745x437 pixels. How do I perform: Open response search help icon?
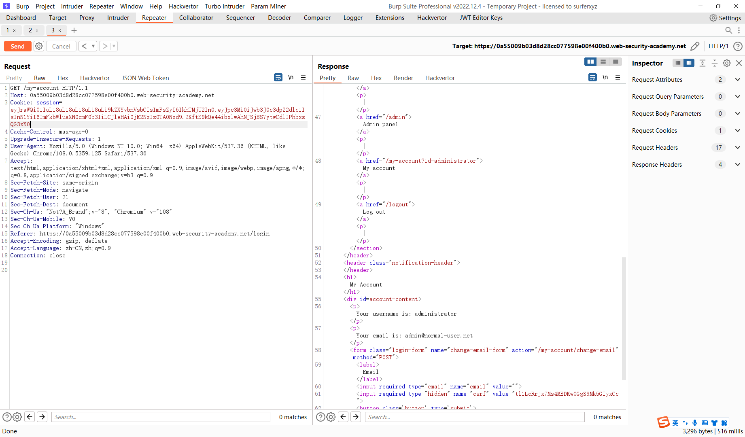click(x=320, y=417)
